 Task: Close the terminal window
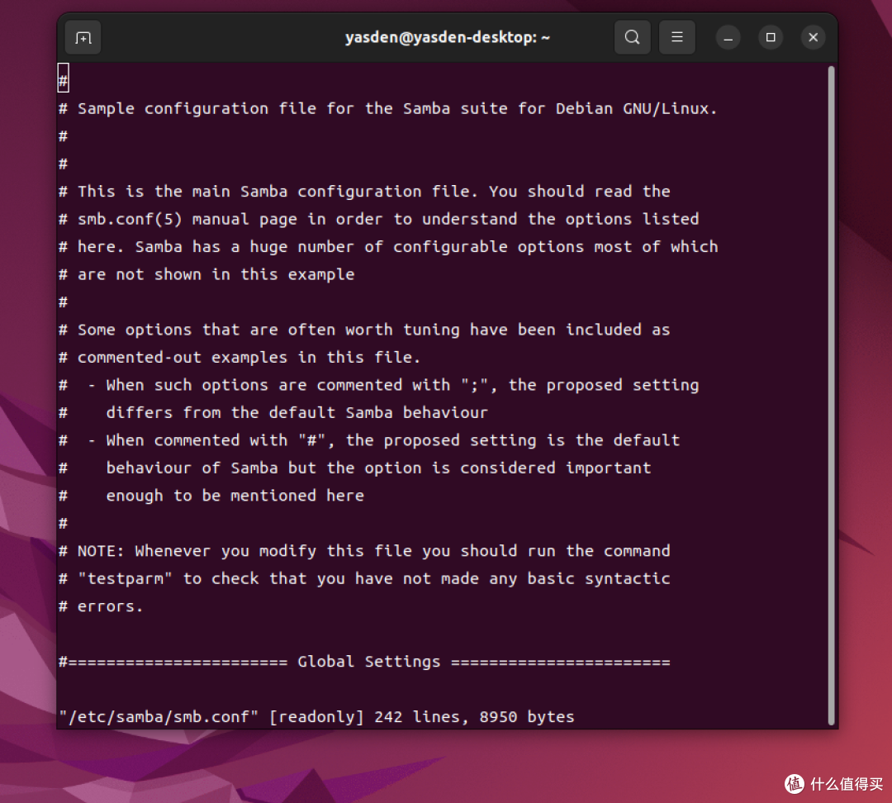tap(814, 38)
